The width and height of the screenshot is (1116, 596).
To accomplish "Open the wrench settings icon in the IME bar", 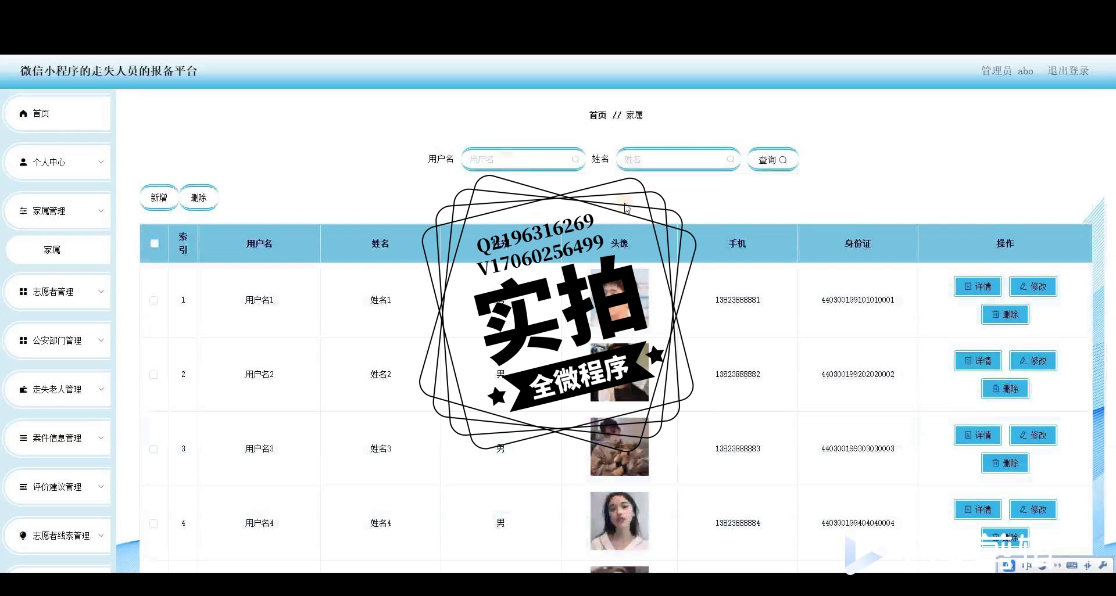I will (1103, 565).
